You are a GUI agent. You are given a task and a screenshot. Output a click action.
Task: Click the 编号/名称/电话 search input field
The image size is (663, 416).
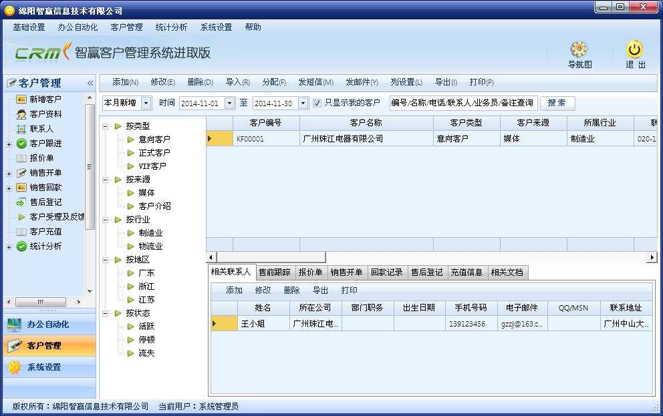click(x=463, y=103)
